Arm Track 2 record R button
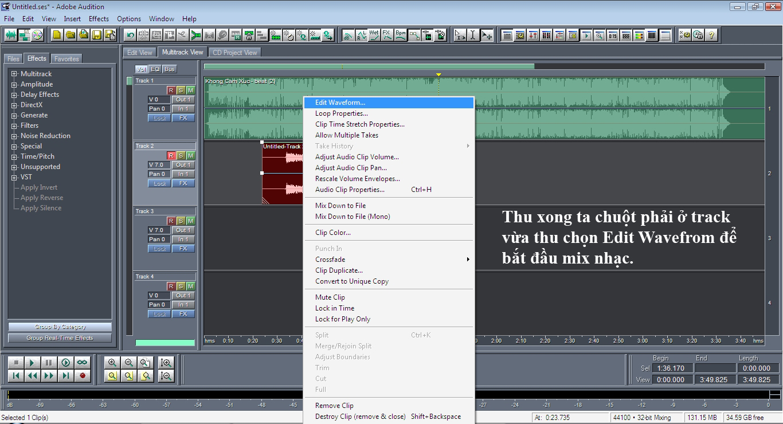Screen dimensions: 783x424 [x=171, y=155]
